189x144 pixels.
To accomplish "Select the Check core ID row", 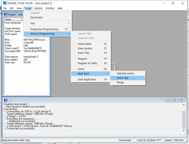I will (26, 48).
